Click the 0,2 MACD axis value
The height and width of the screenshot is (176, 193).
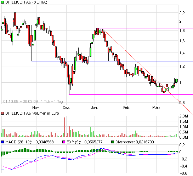pyautogui.click(x=182, y=145)
